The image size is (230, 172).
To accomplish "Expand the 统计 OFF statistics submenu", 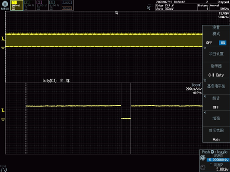I will [x=216, y=102].
